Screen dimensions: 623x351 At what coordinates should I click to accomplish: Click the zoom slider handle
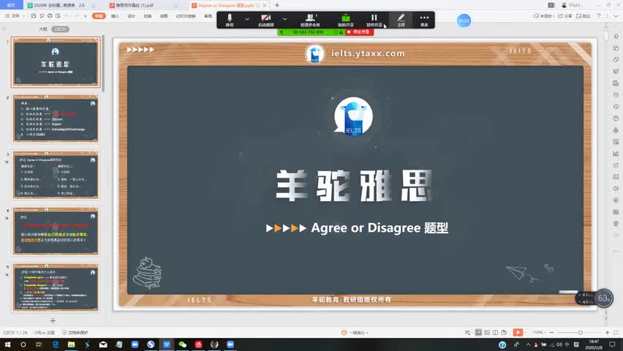[580, 332]
